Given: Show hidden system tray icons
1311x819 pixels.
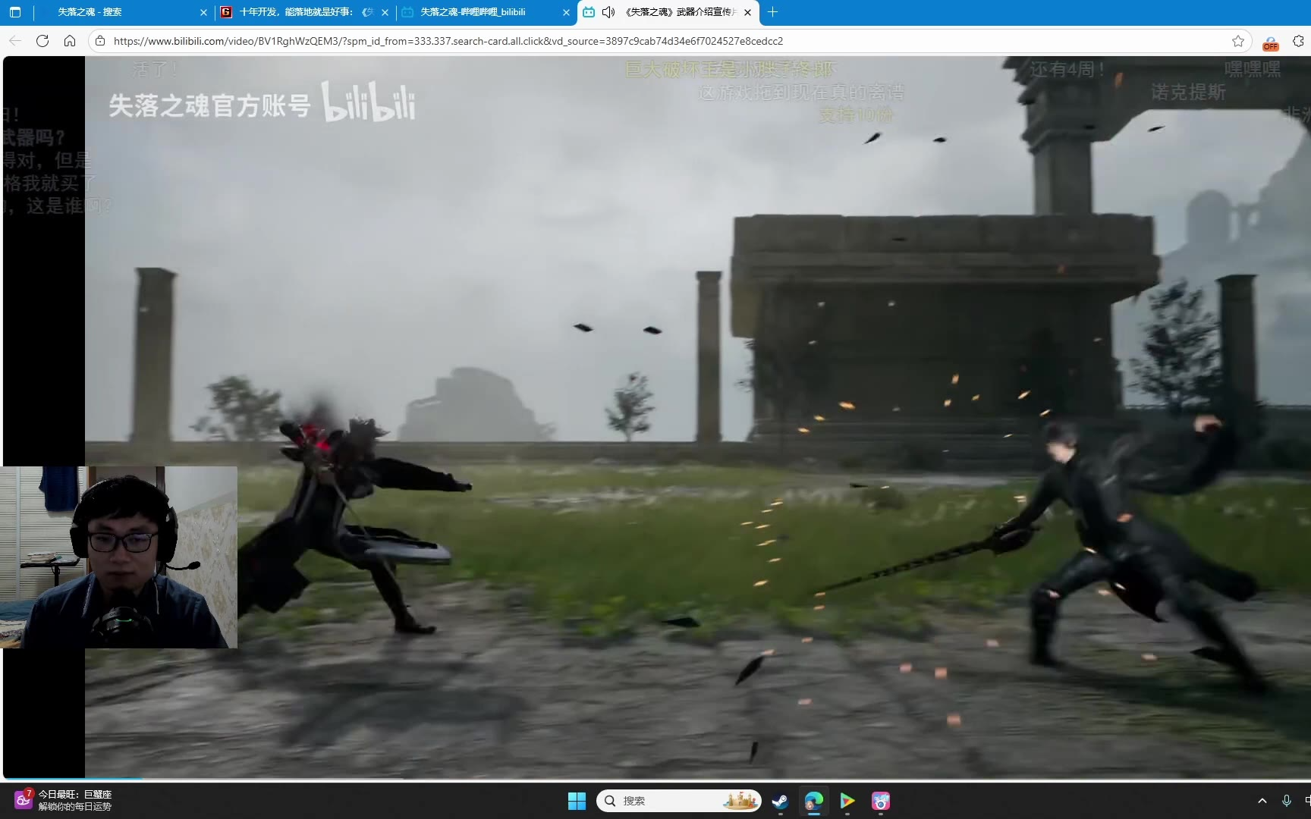Looking at the screenshot, I should (1262, 801).
